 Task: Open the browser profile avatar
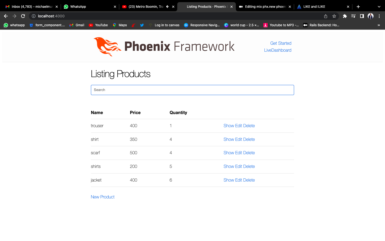(x=370, y=16)
